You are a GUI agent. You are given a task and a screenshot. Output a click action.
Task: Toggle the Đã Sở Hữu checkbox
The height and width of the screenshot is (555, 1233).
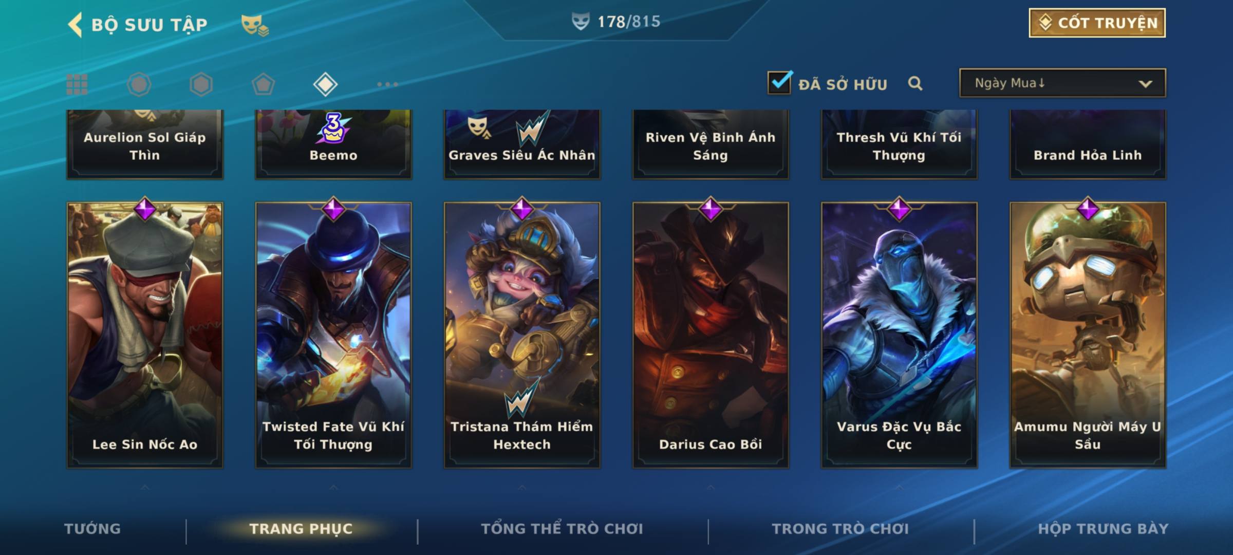(779, 83)
